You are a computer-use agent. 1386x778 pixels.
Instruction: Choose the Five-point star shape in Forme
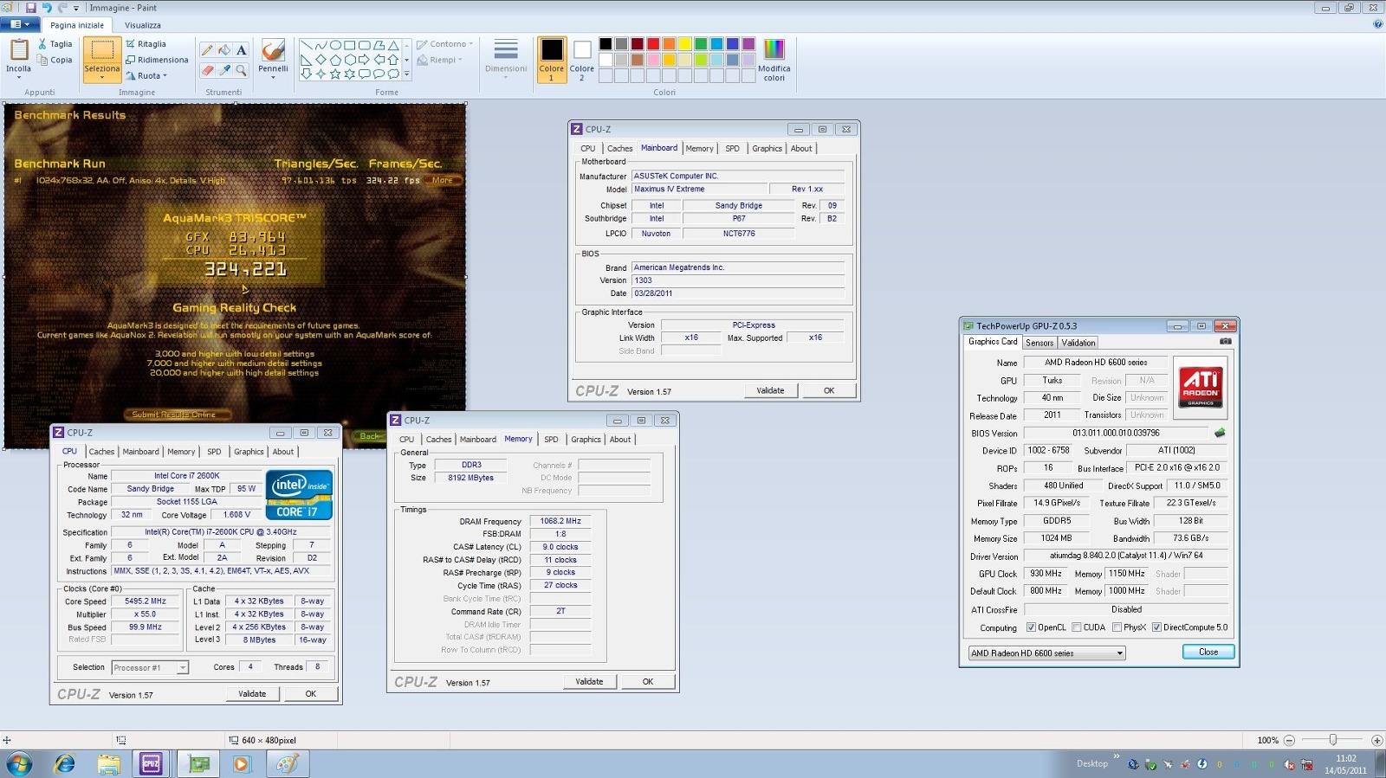[335, 74]
